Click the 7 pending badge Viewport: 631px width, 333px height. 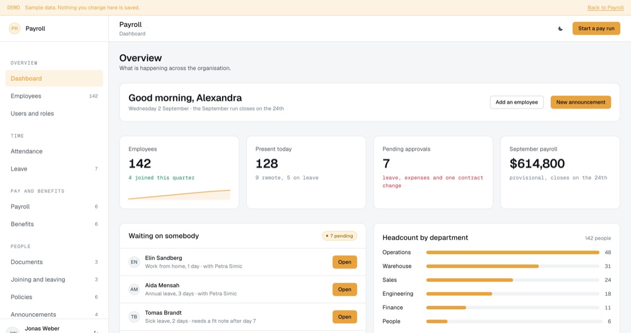pos(339,236)
